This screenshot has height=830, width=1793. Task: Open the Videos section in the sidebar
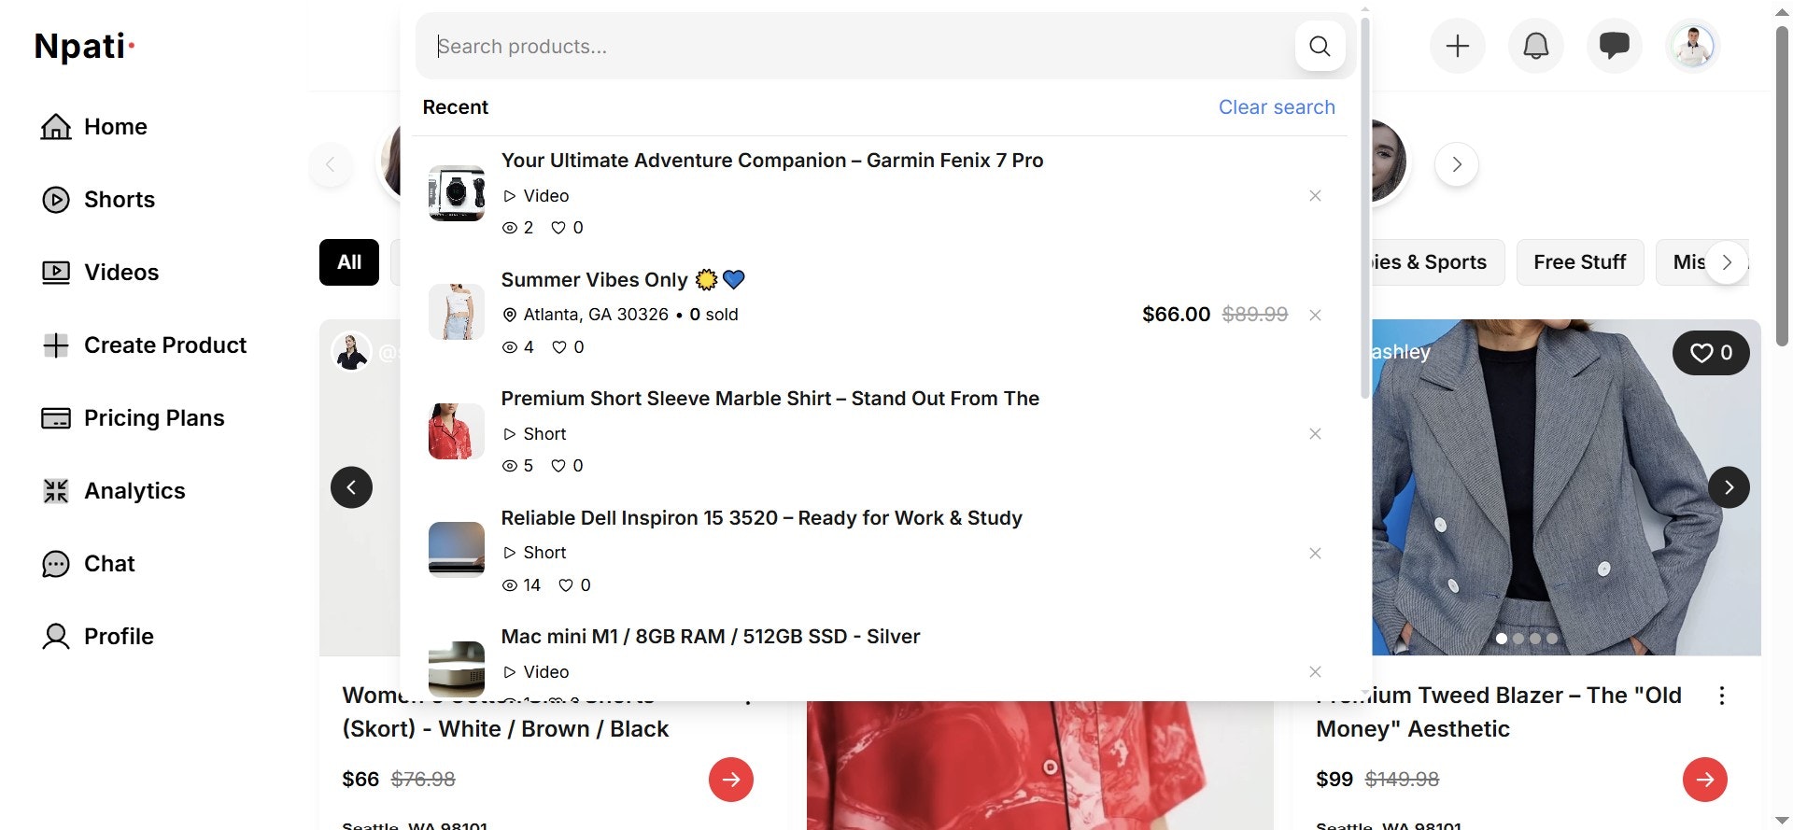[x=121, y=272]
